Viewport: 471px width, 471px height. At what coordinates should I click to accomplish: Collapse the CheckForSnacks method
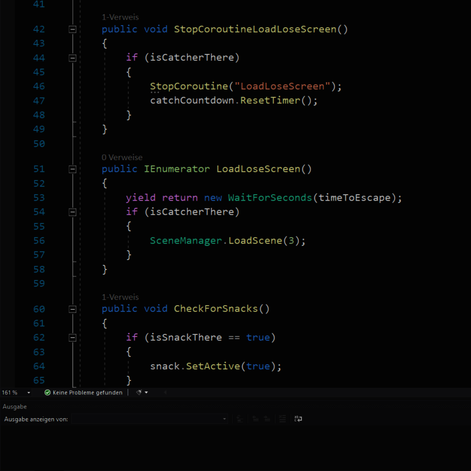point(72,309)
